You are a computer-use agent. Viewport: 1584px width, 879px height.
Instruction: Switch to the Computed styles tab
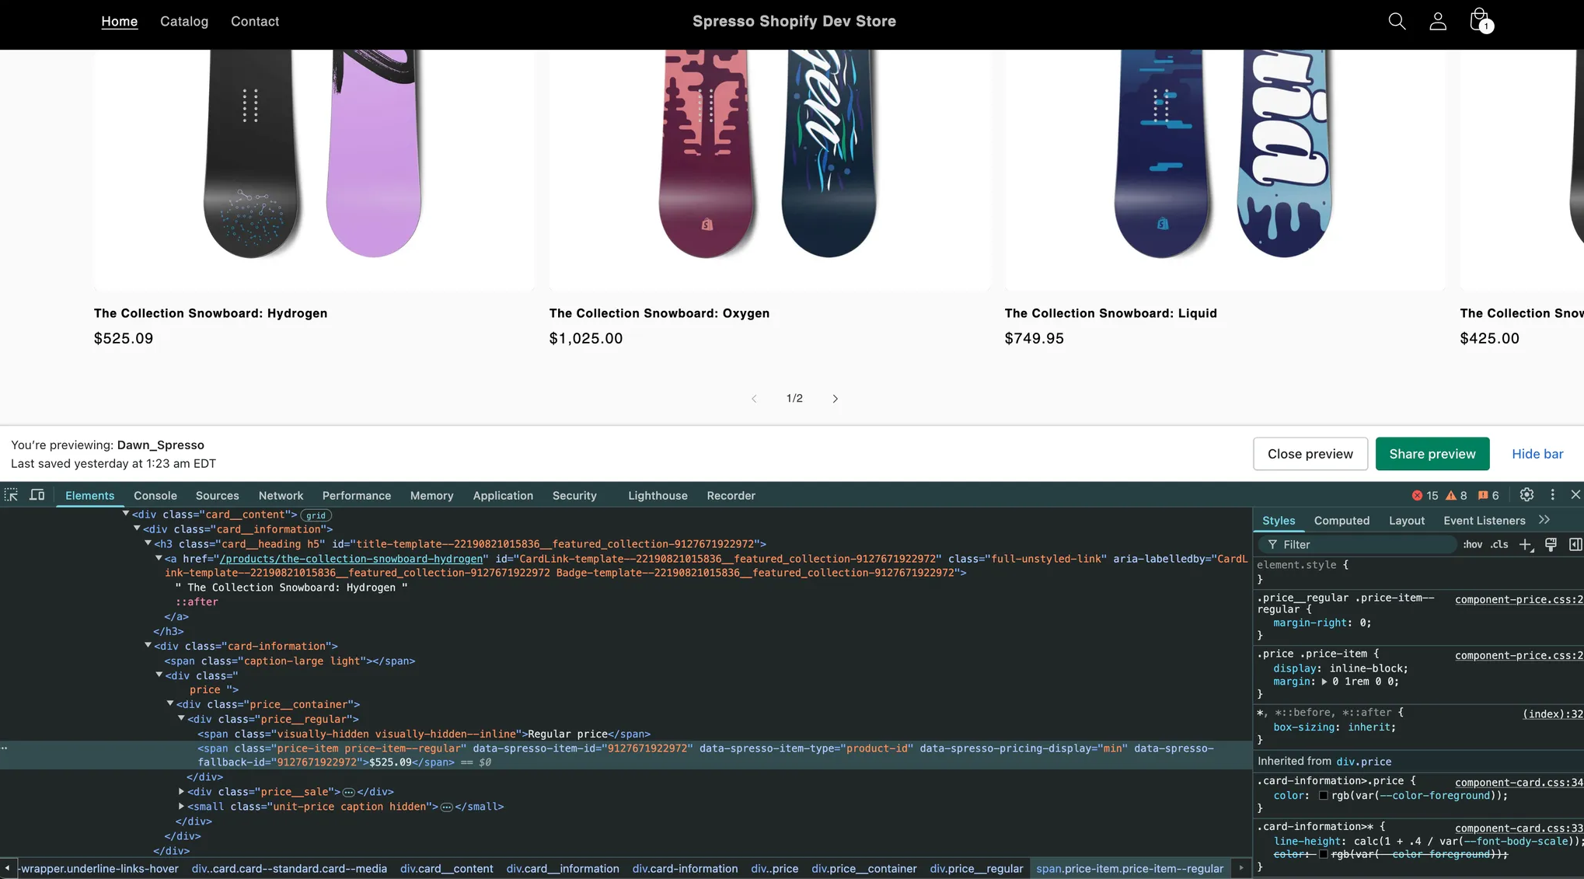[x=1342, y=521]
